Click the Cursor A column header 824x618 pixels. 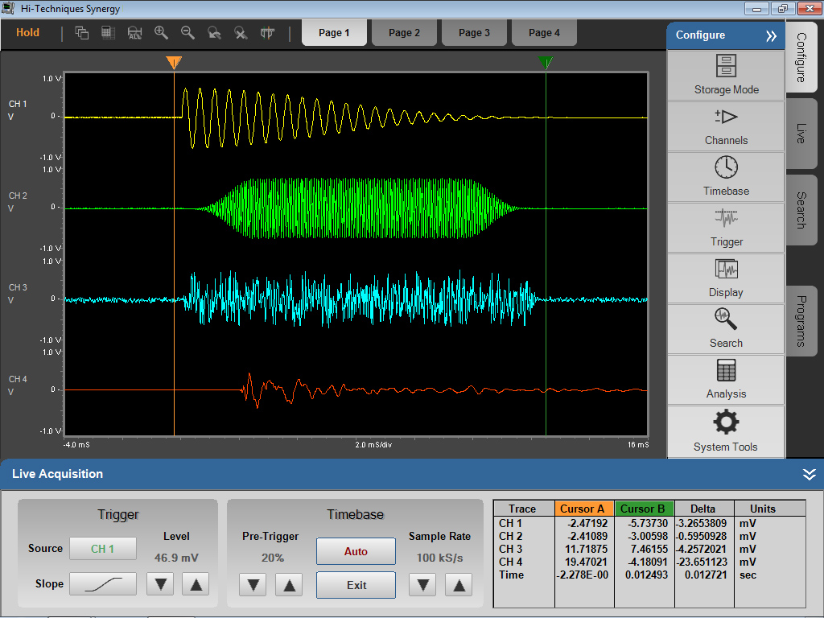click(x=584, y=509)
